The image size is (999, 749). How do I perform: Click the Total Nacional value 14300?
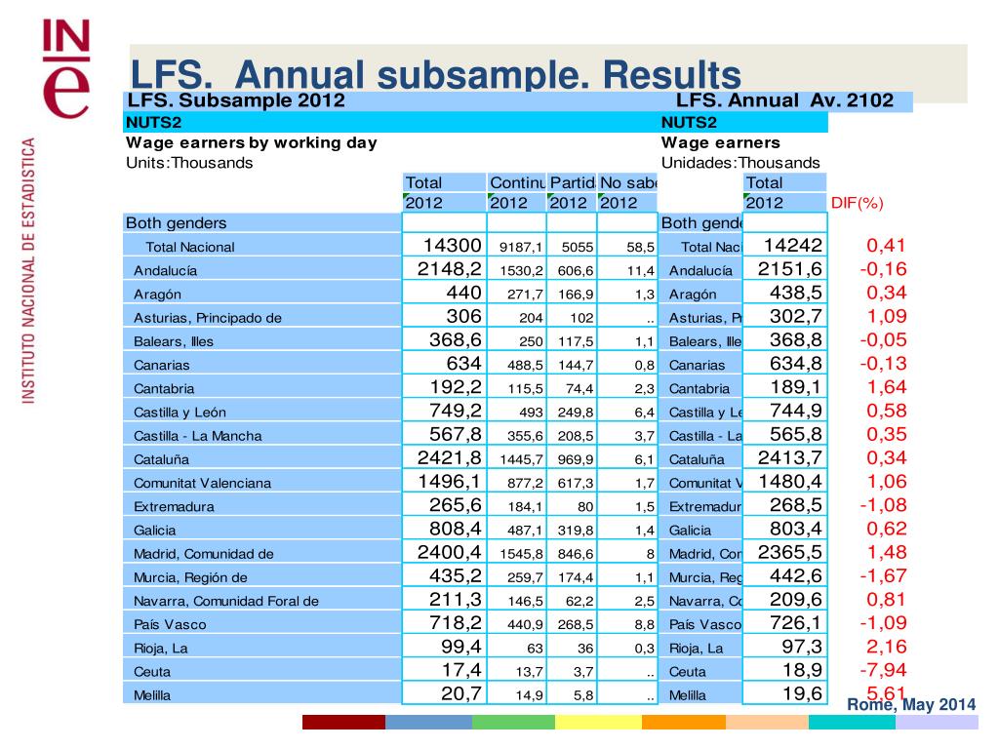pyautogui.click(x=453, y=245)
